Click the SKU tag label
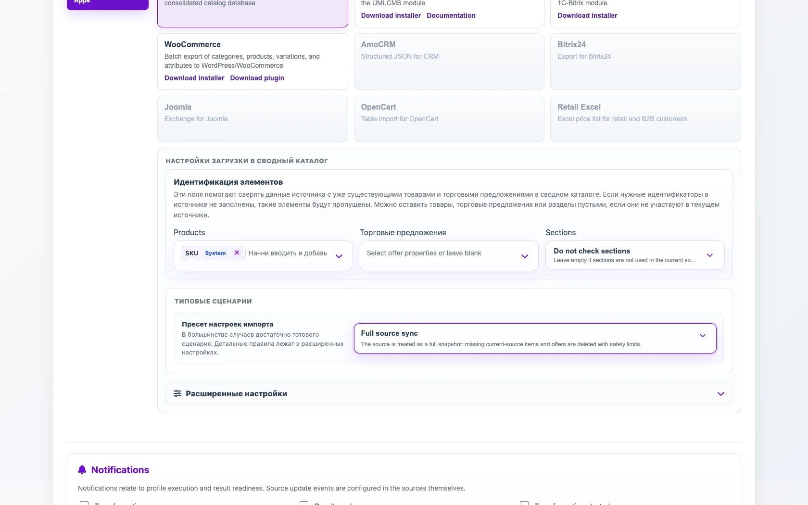 tap(191, 253)
